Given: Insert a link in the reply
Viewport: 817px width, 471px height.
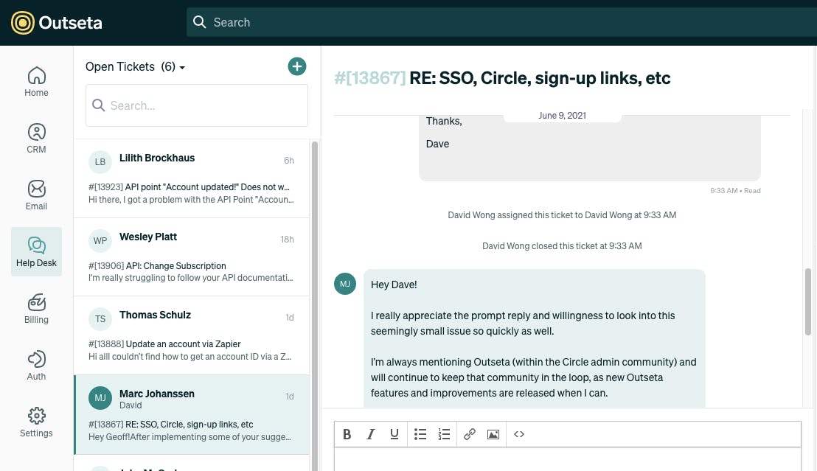Looking at the screenshot, I should pos(470,434).
